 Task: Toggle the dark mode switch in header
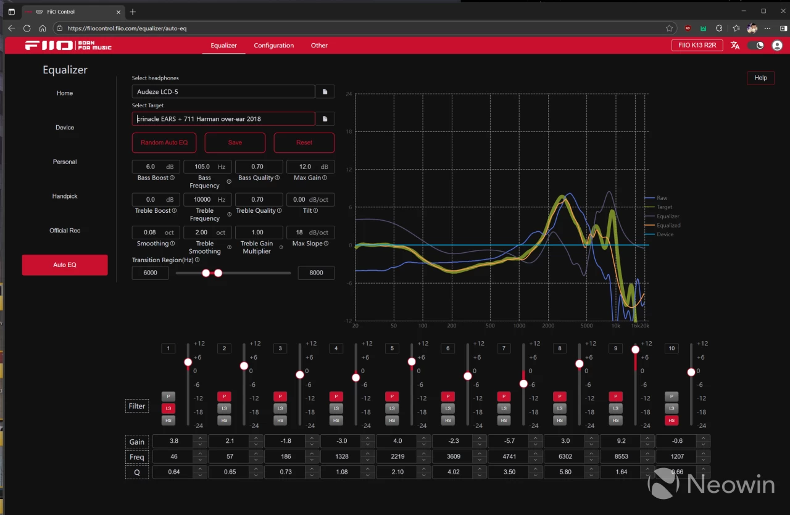pyautogui.click(x=756, y=45)
